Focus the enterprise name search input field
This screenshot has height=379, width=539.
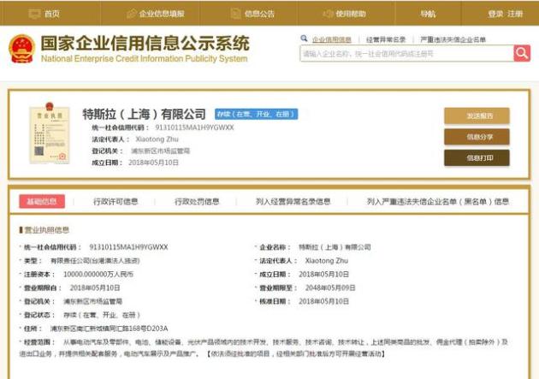pos(406,54)
